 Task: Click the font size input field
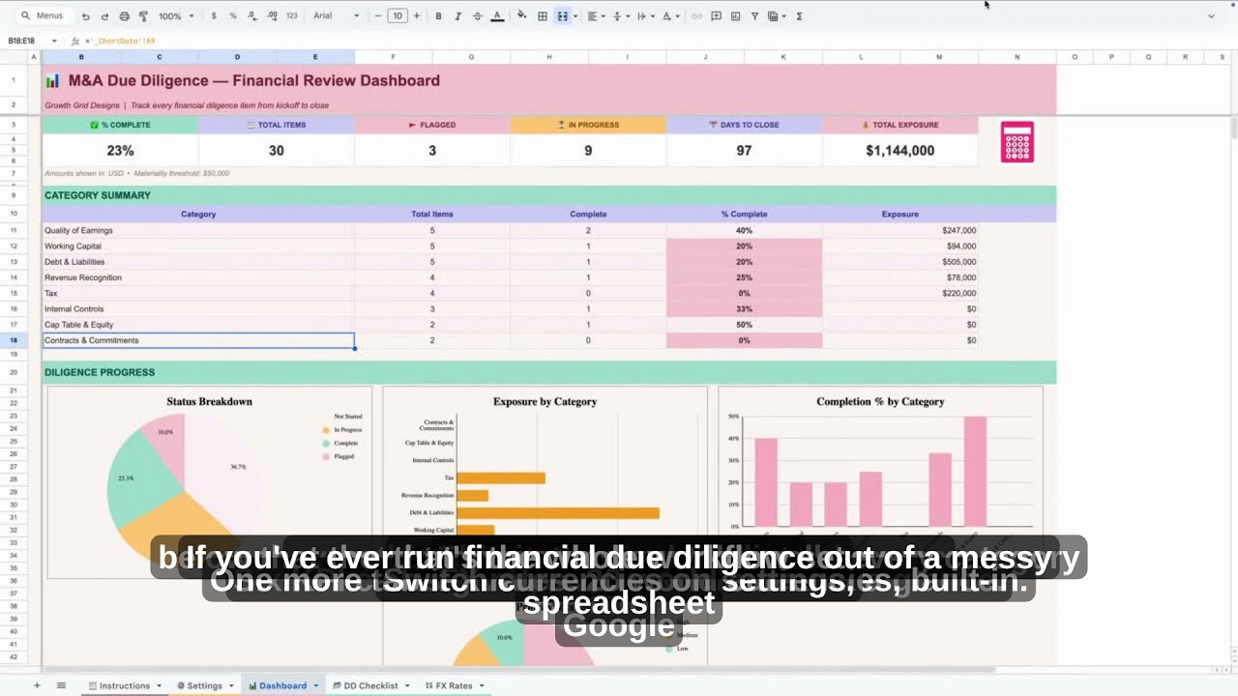[398, 16]
